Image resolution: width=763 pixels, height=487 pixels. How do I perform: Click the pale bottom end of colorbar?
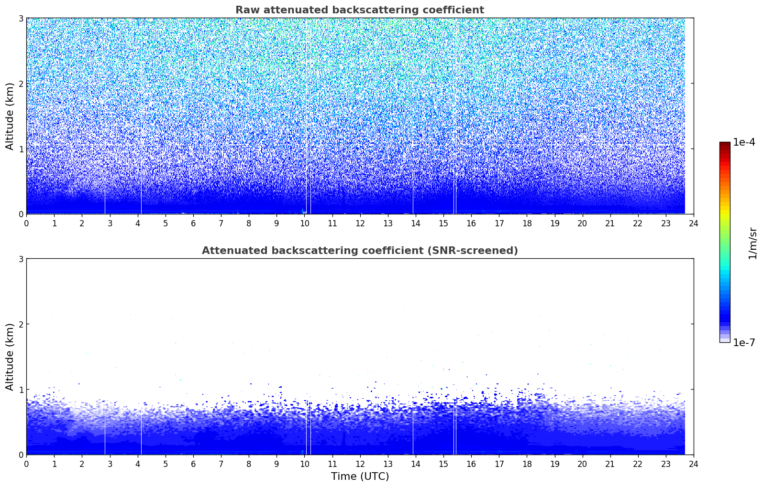[x=724, y=340]
